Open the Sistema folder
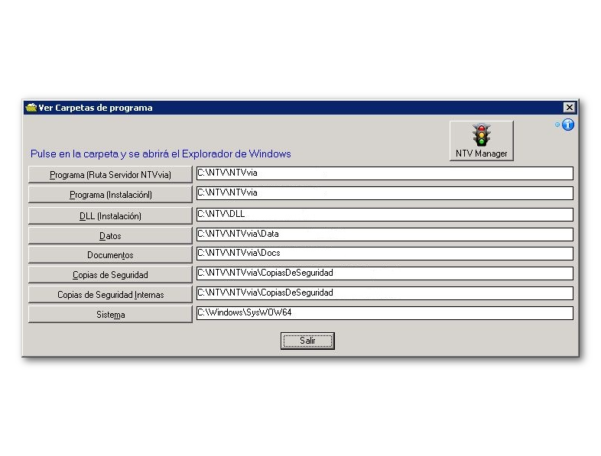 (110, 314)
